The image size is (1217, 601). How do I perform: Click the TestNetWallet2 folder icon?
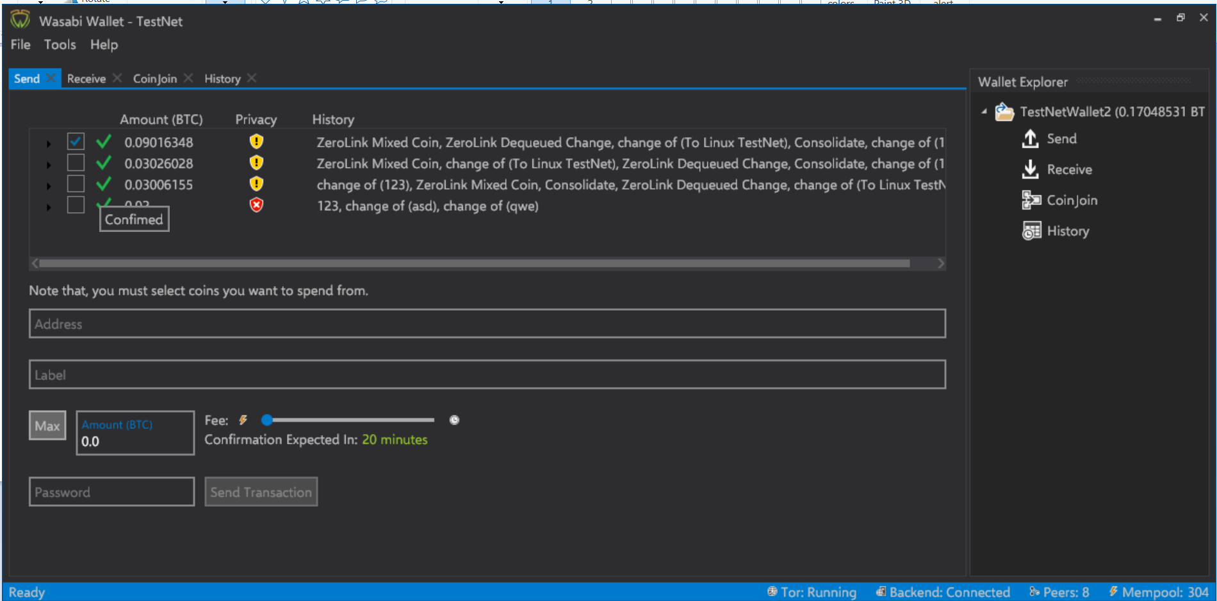[x=1004, y=111]
